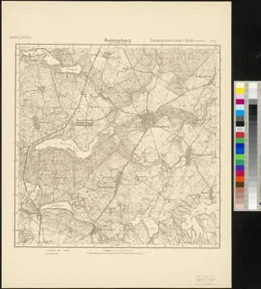Image resolution: width=261 pixels, height=289 pixels.
Task: Click the Topographische Karte heading text
Action: pos(172,40)
